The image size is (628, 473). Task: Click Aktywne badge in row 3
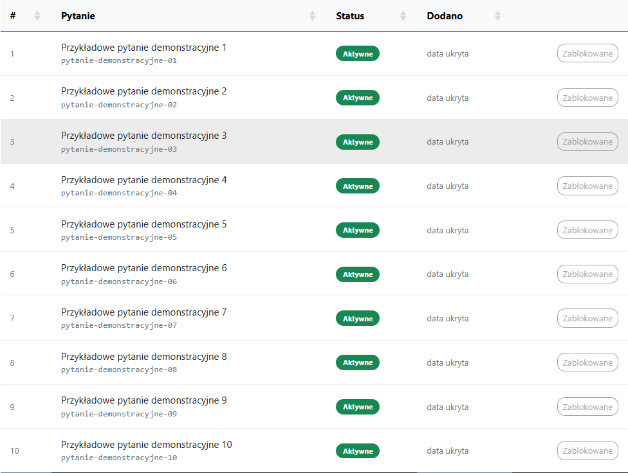(358, 142)
